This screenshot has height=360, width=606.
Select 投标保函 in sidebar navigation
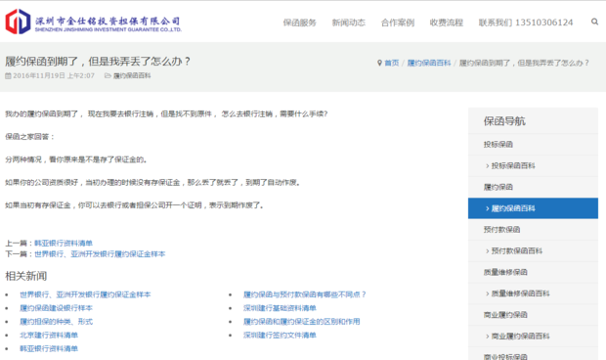533,145
